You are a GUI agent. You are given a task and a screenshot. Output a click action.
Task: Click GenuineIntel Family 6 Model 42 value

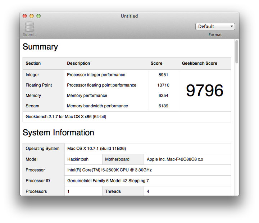(108, 181)
